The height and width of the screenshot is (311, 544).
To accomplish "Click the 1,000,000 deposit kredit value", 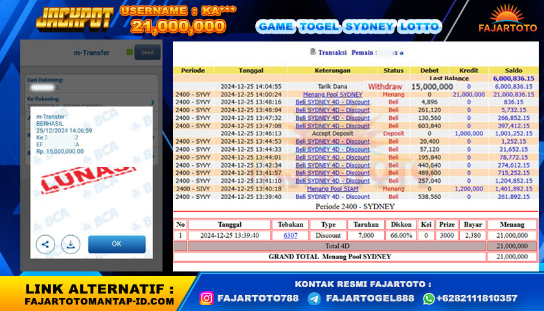I will tap(469, 133).
